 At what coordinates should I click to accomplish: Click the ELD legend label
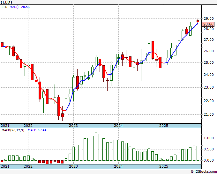point(4,7)
